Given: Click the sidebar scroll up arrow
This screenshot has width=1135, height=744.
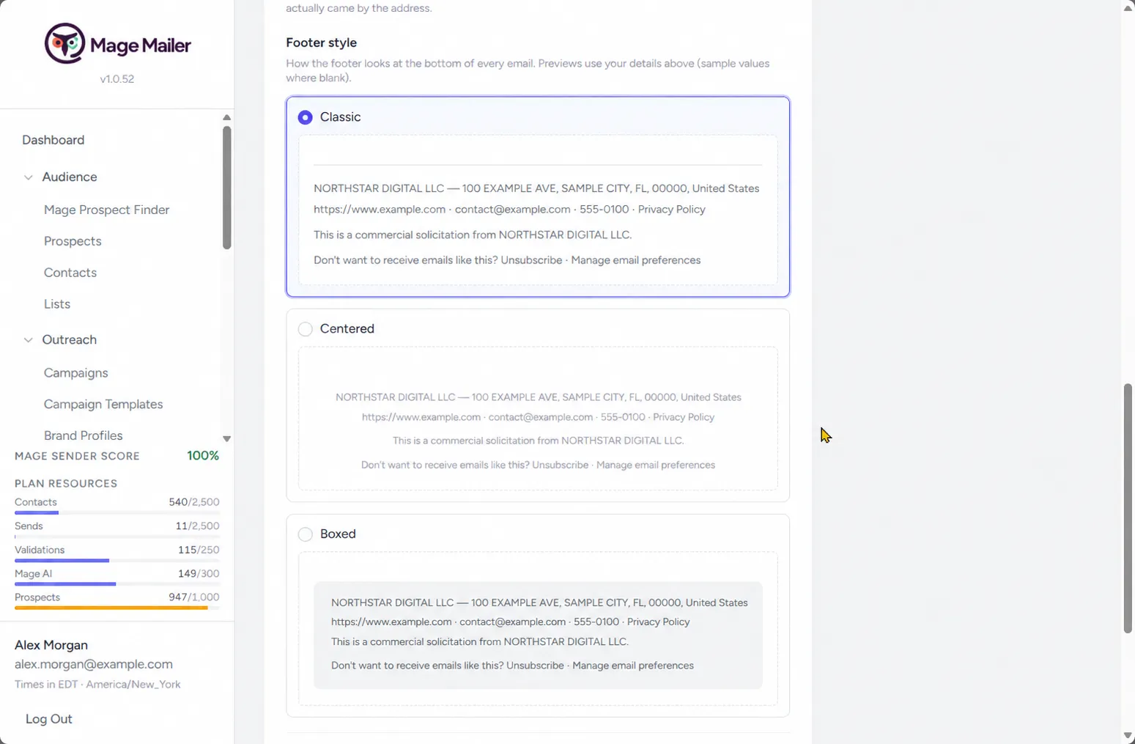Looking at the screenshot, I should point(227,117).
